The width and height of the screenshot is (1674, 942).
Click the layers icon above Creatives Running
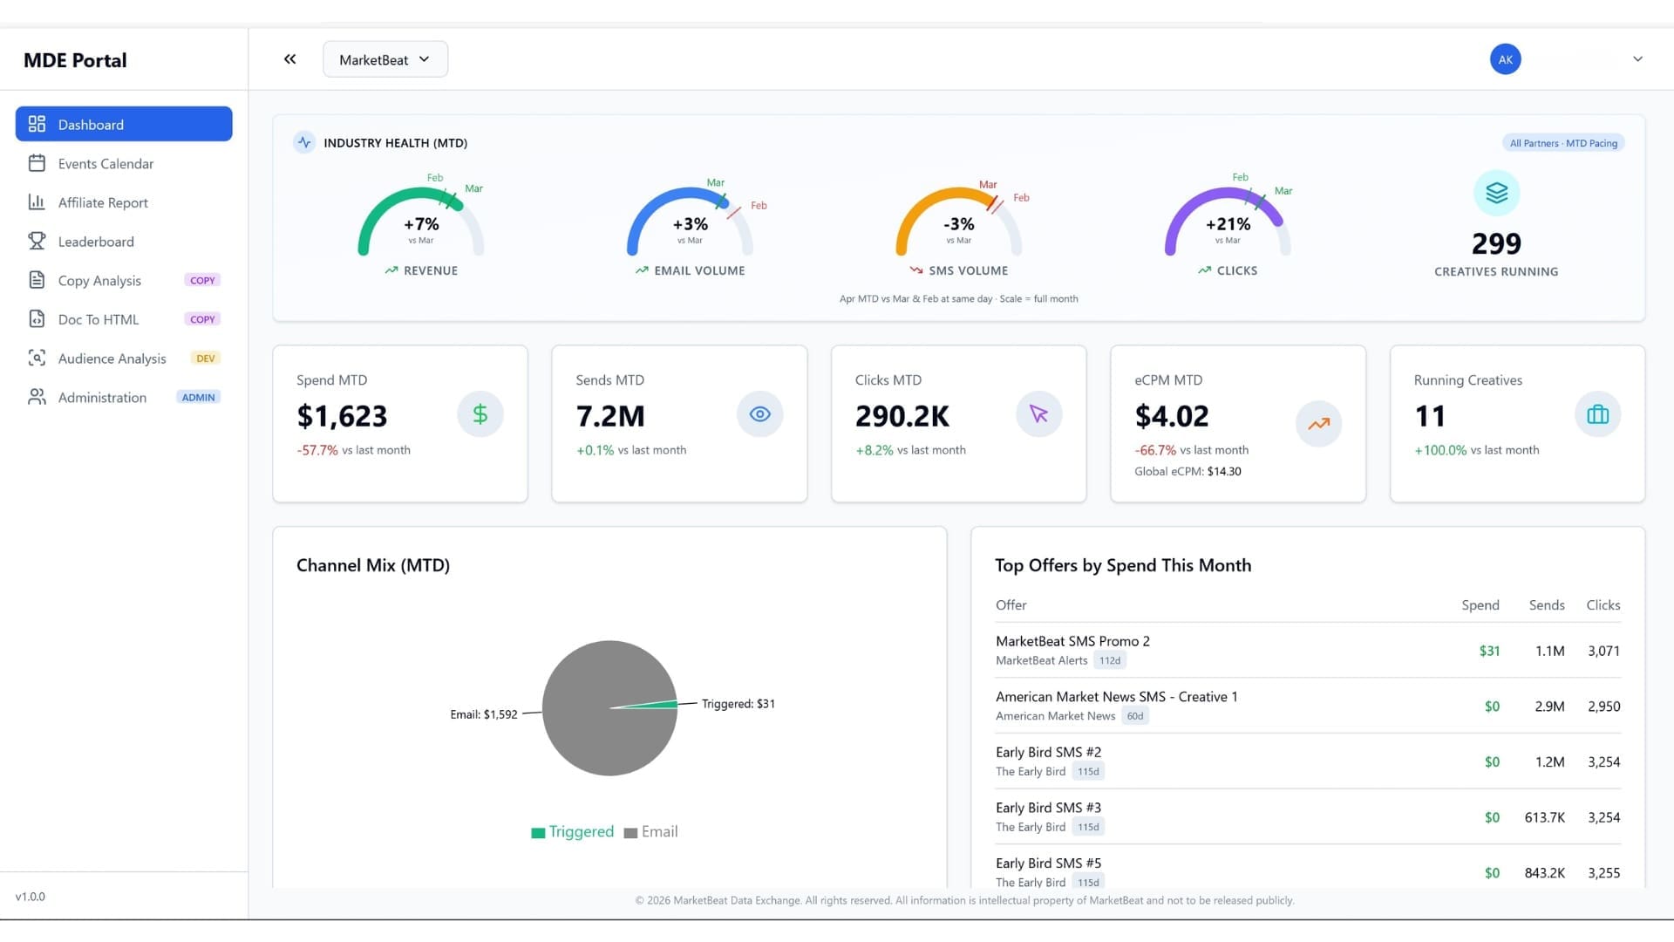tap(1496, 193)
